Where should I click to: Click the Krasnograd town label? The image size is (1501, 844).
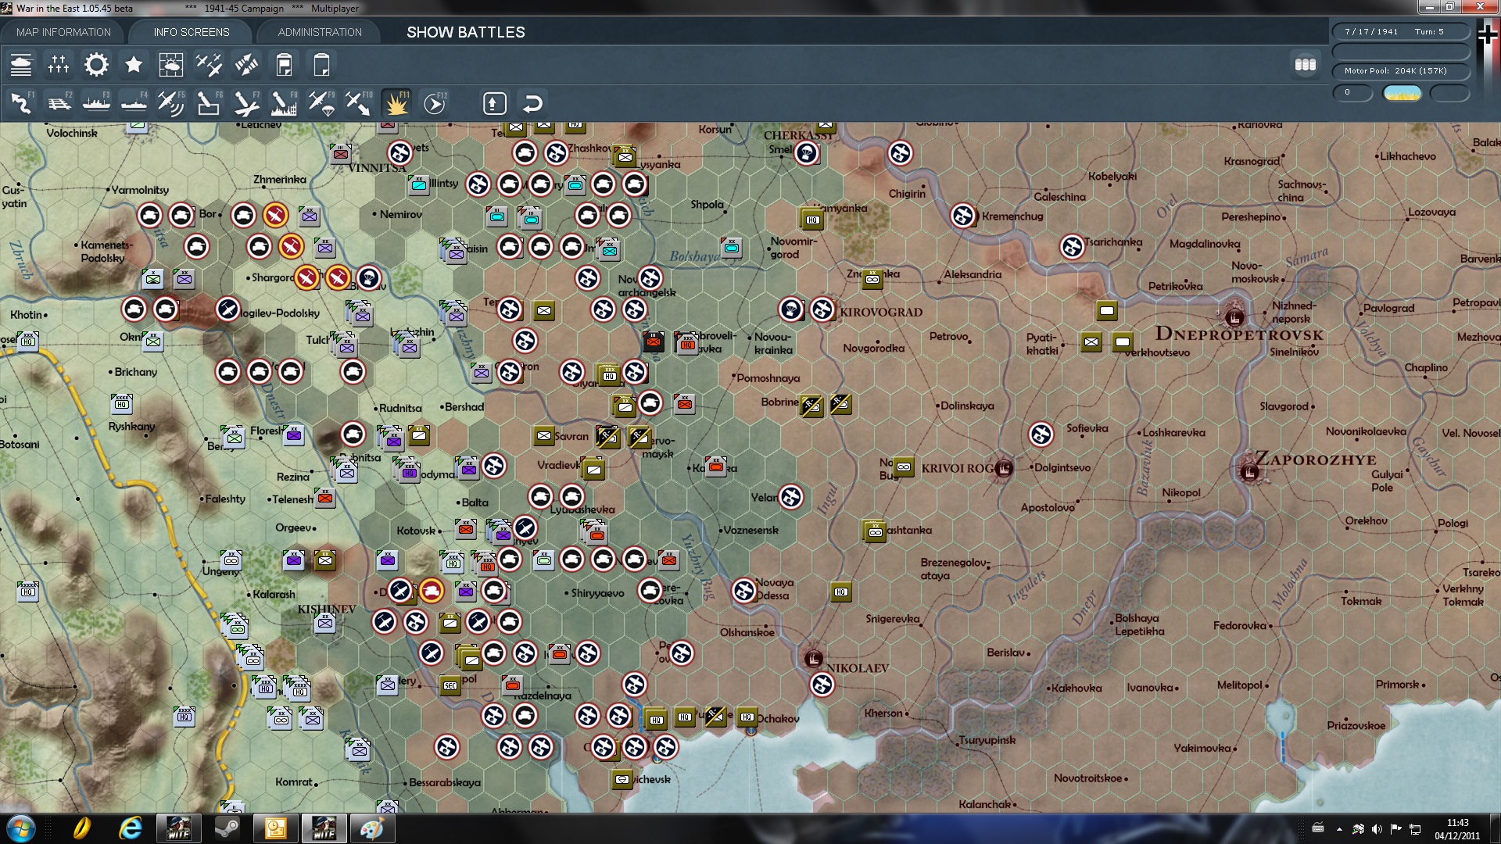(1252, 162)
